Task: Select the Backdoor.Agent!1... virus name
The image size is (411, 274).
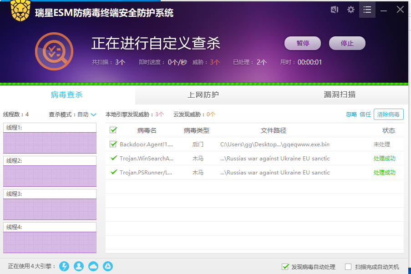Action: tap(146, 144)
